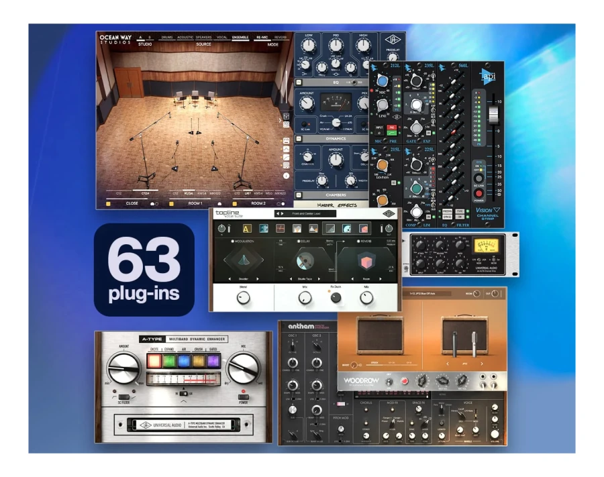Click the Universal Audio logo on the channel strip EQ
604x477 pixels.
coord(393,40)
